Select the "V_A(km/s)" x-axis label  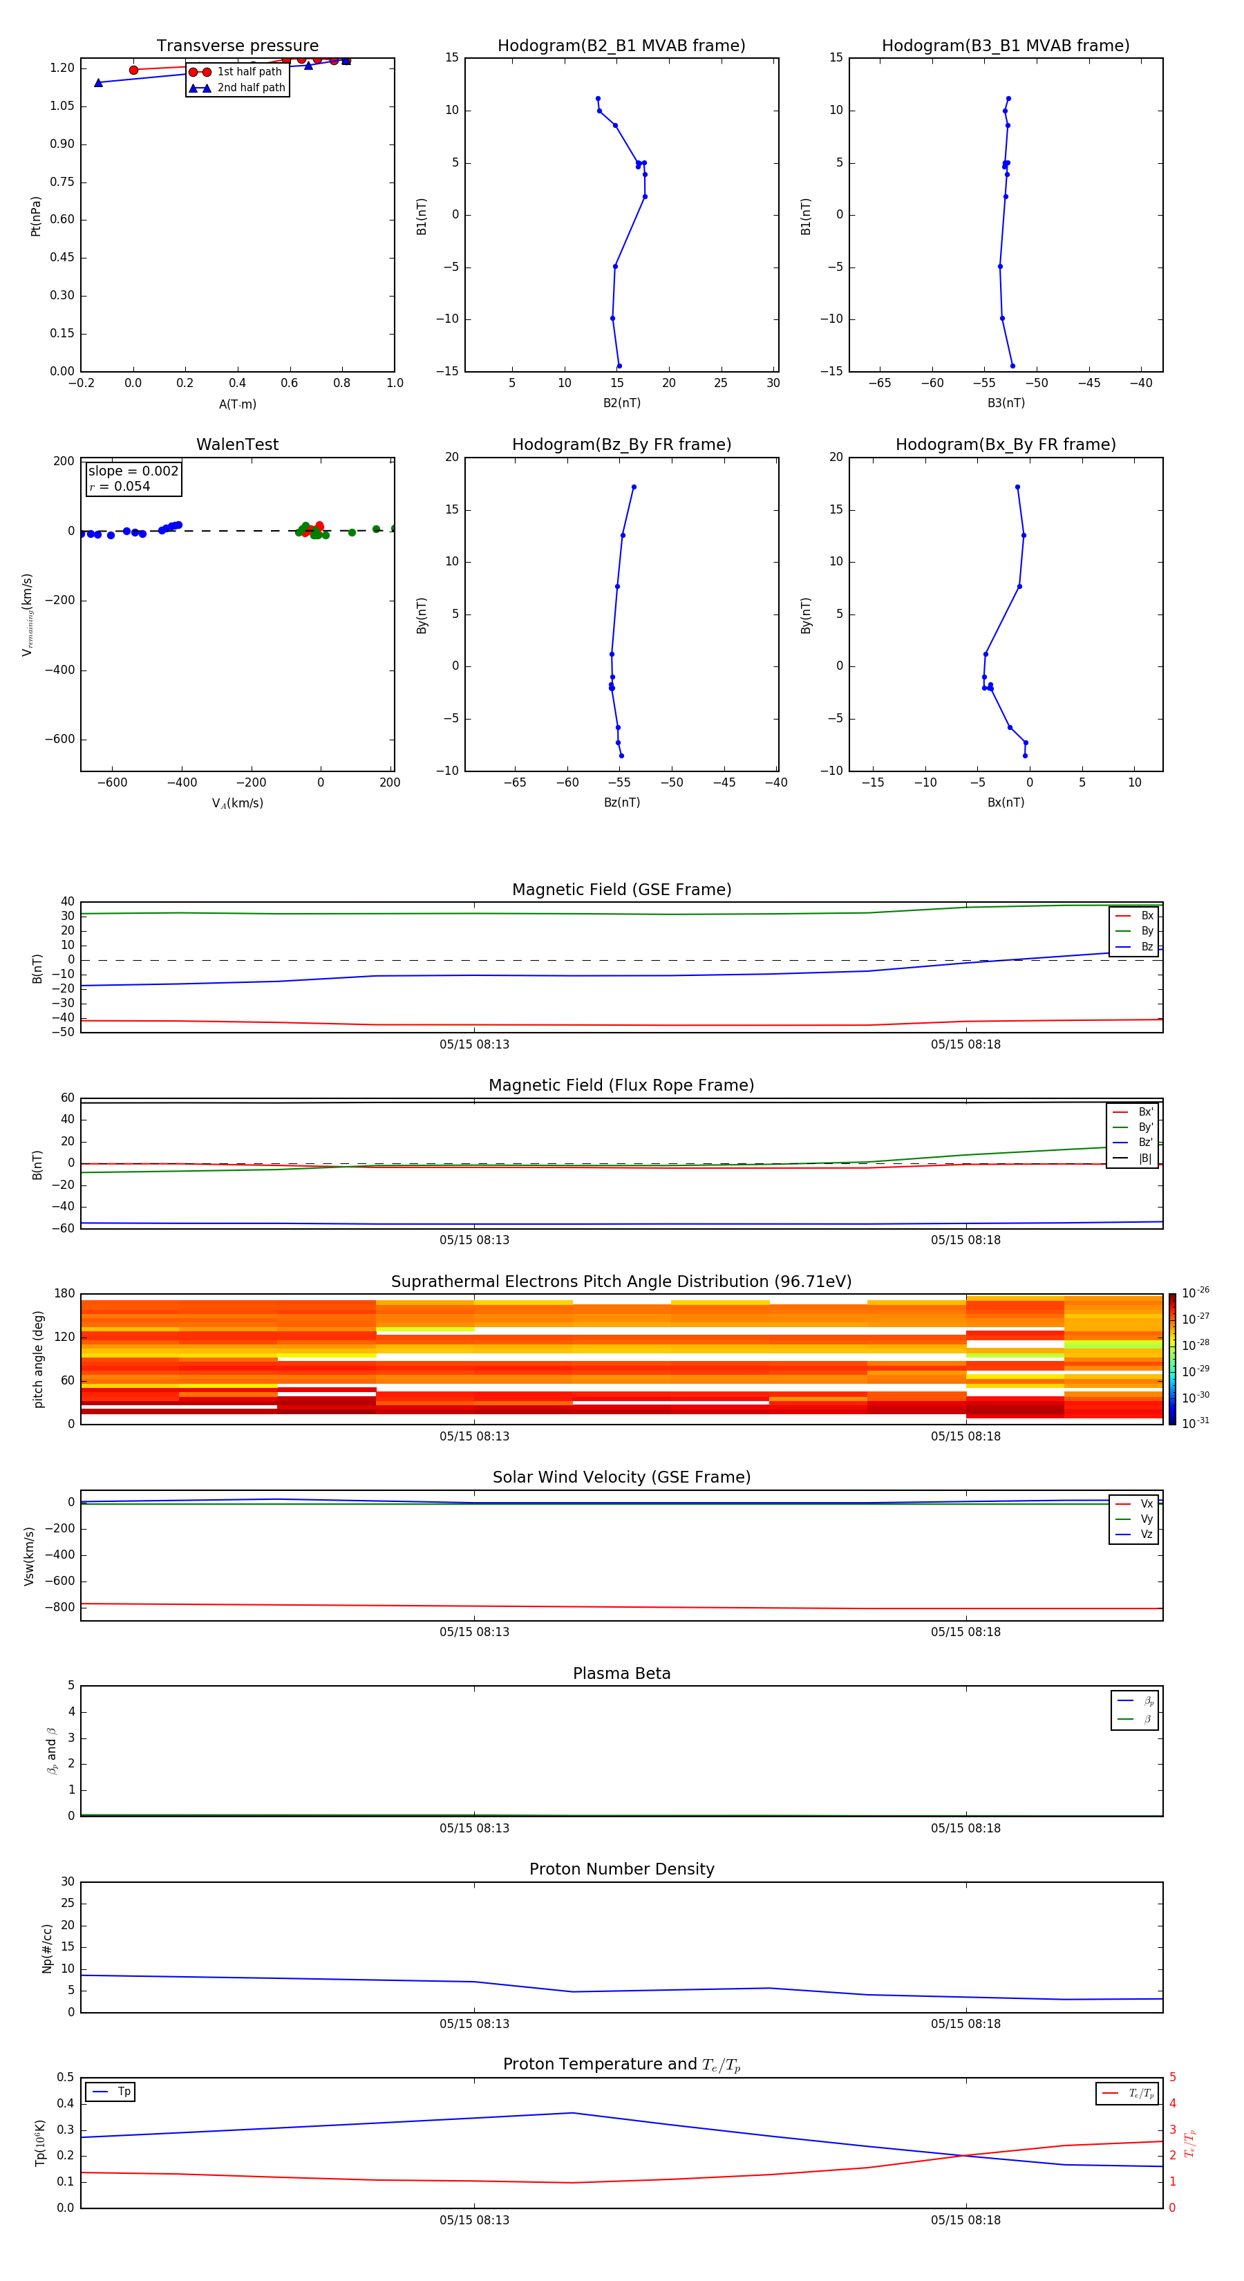[237, 803]
